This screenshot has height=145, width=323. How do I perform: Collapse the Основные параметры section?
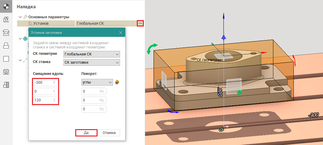pos(20,17)
